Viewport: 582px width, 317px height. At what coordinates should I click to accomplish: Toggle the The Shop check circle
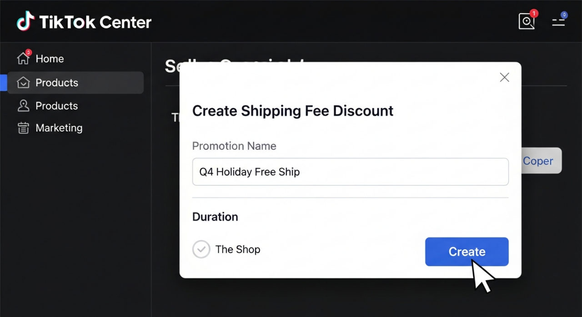pos(201,249)
